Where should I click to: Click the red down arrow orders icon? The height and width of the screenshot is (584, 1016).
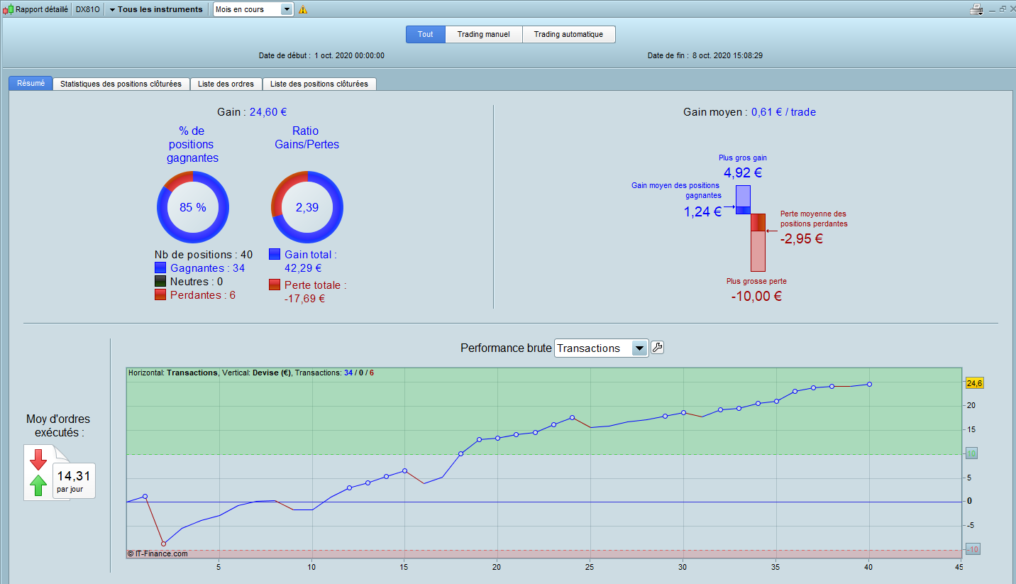coord(38,460)
